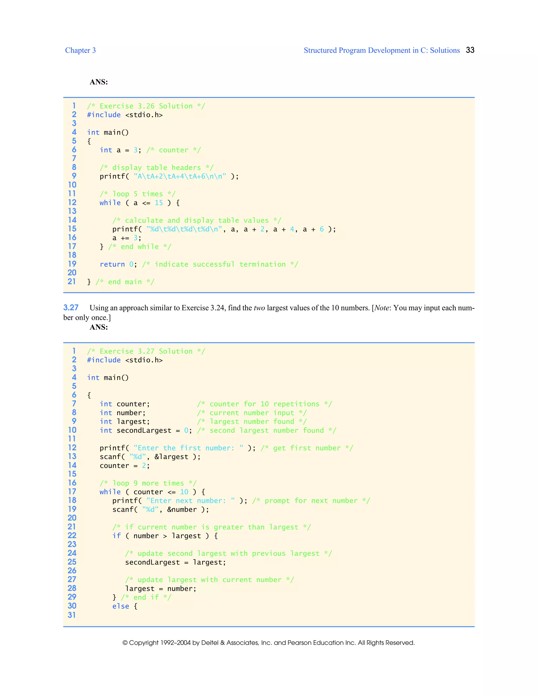The height and width of the screenshot is (696, 538).
Task: Click 'Structured Program Development in C: Solutions' header
Action: [381, 50]
